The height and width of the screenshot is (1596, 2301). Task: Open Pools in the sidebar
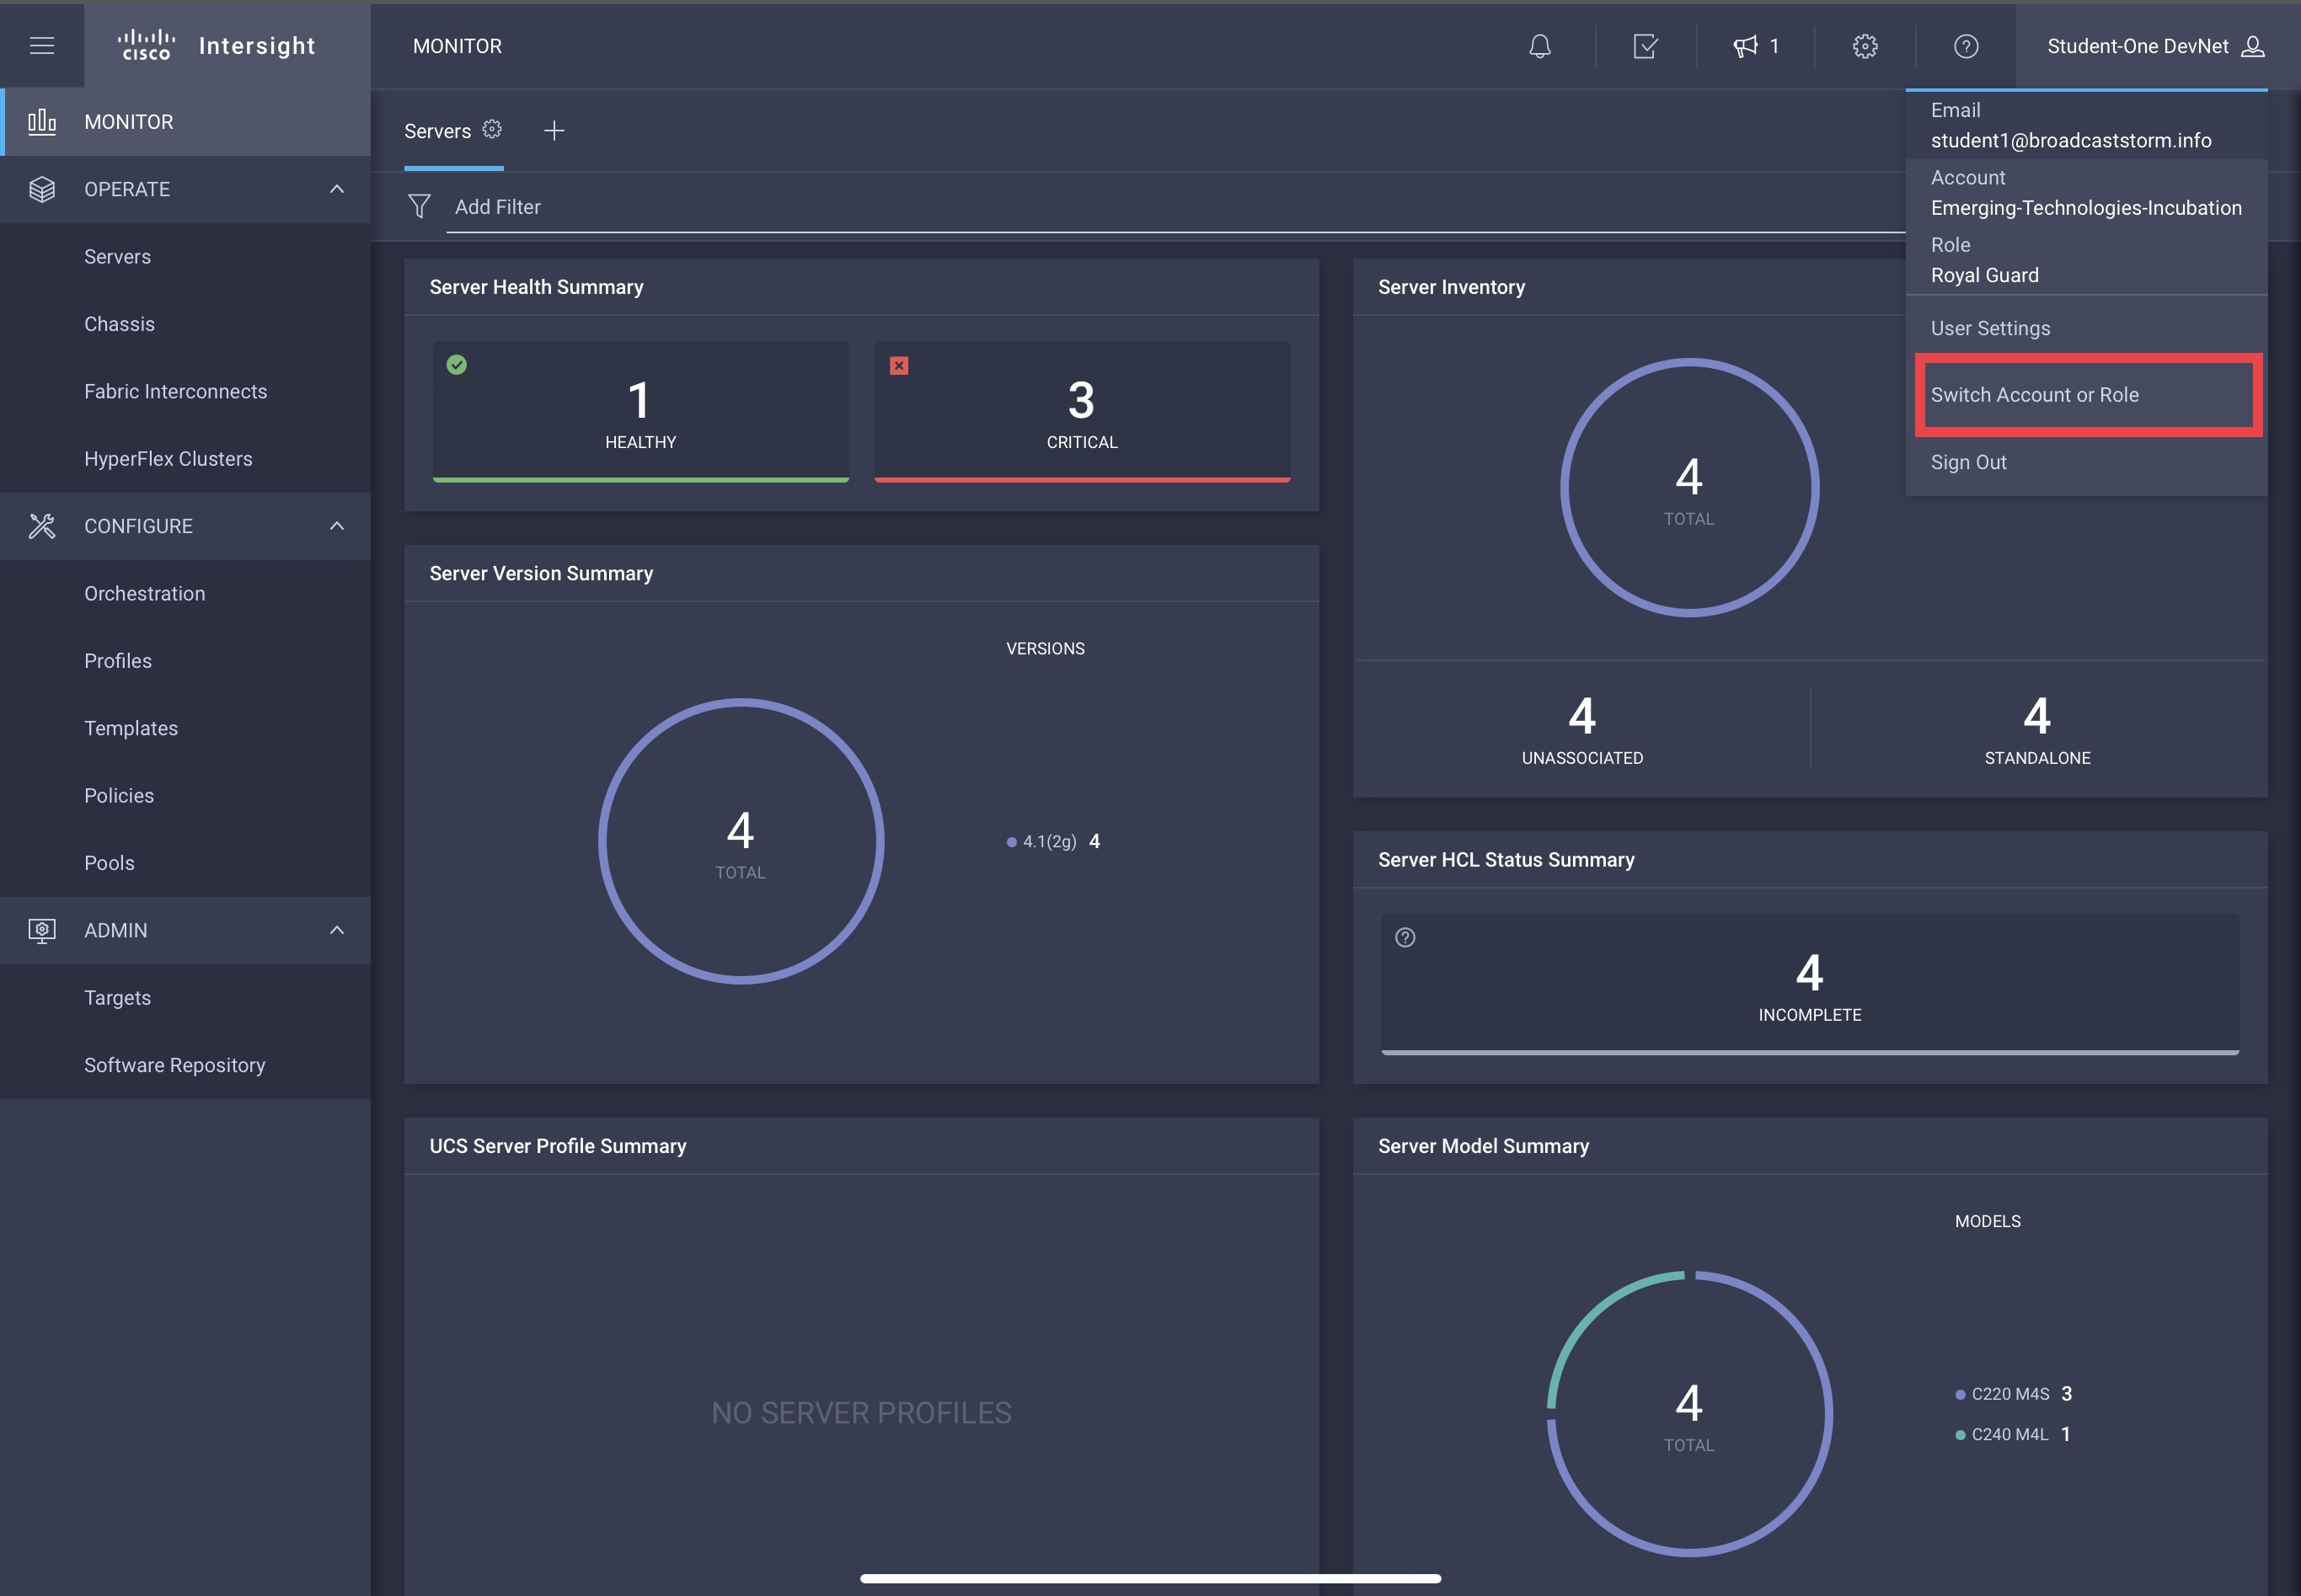(186, 863)
